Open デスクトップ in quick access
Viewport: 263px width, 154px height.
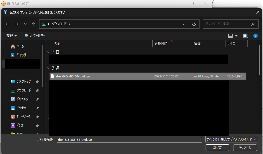click(21, 81)
